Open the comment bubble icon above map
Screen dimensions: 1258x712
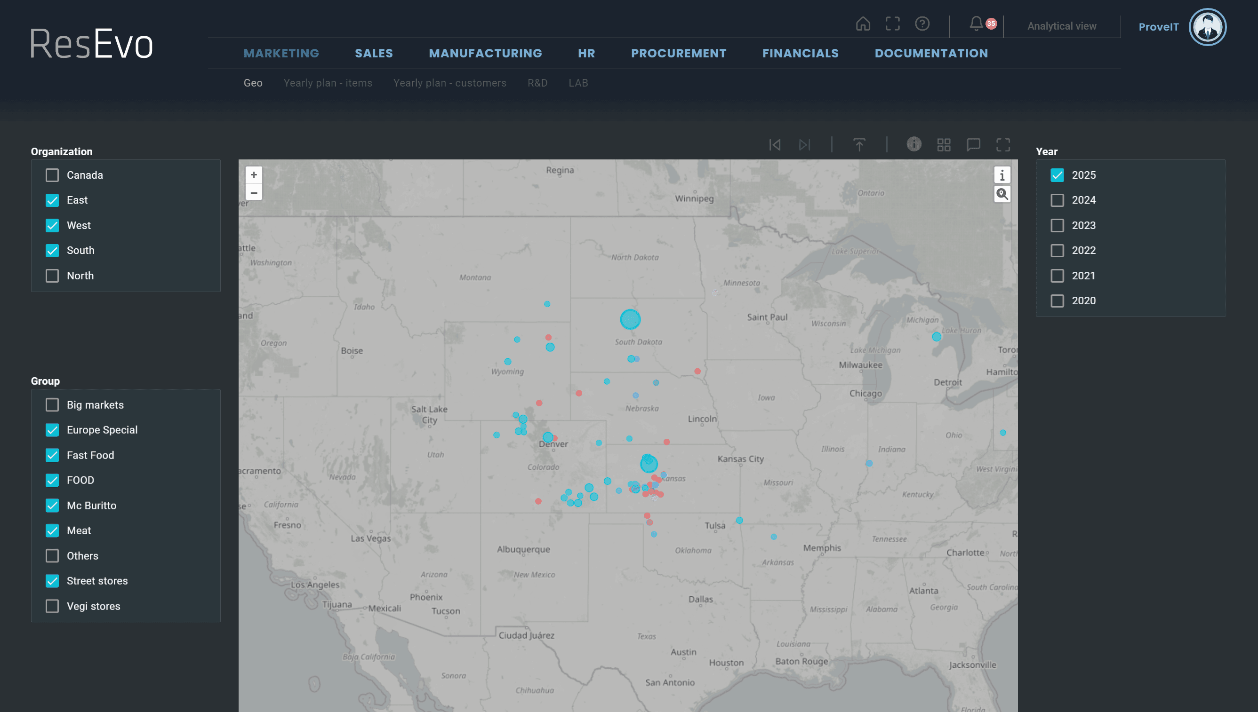tap(973, 145)
